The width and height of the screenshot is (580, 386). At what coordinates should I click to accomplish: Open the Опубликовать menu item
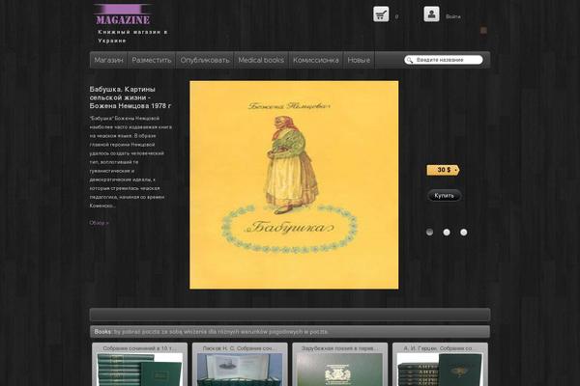click(205, 60)
